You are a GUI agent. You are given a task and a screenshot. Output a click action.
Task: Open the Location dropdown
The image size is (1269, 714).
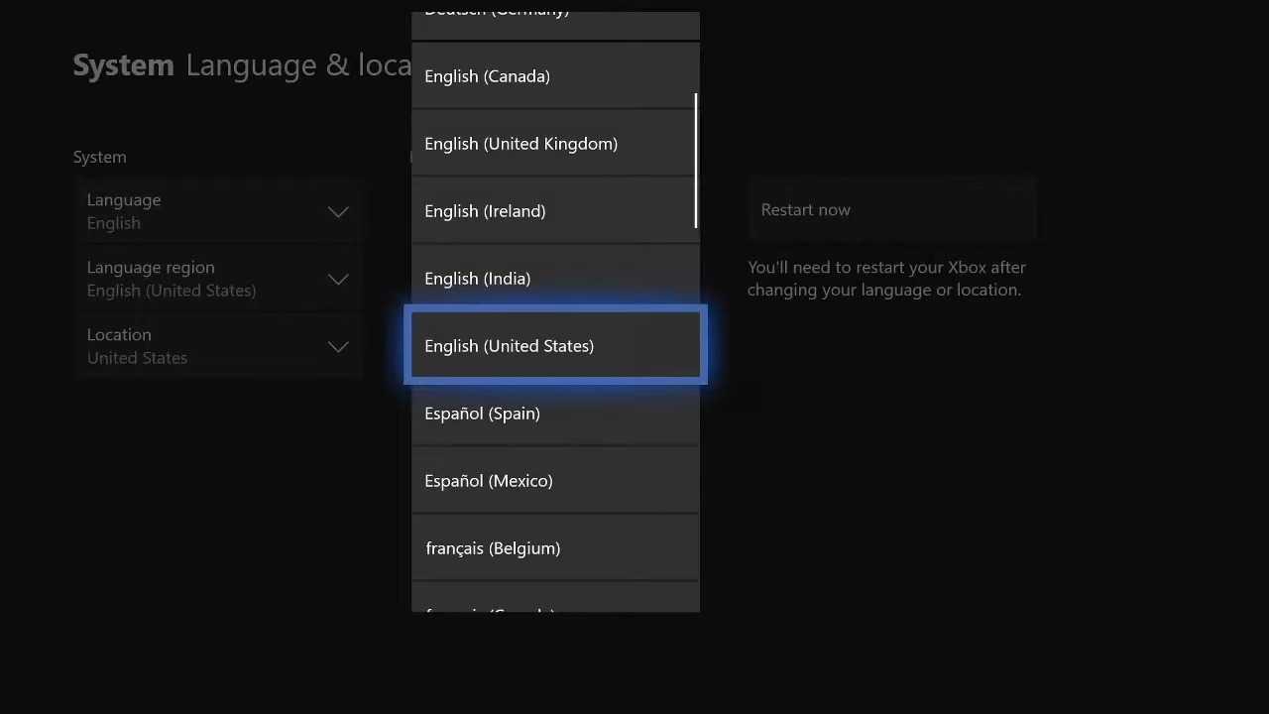tap(218, 346)
